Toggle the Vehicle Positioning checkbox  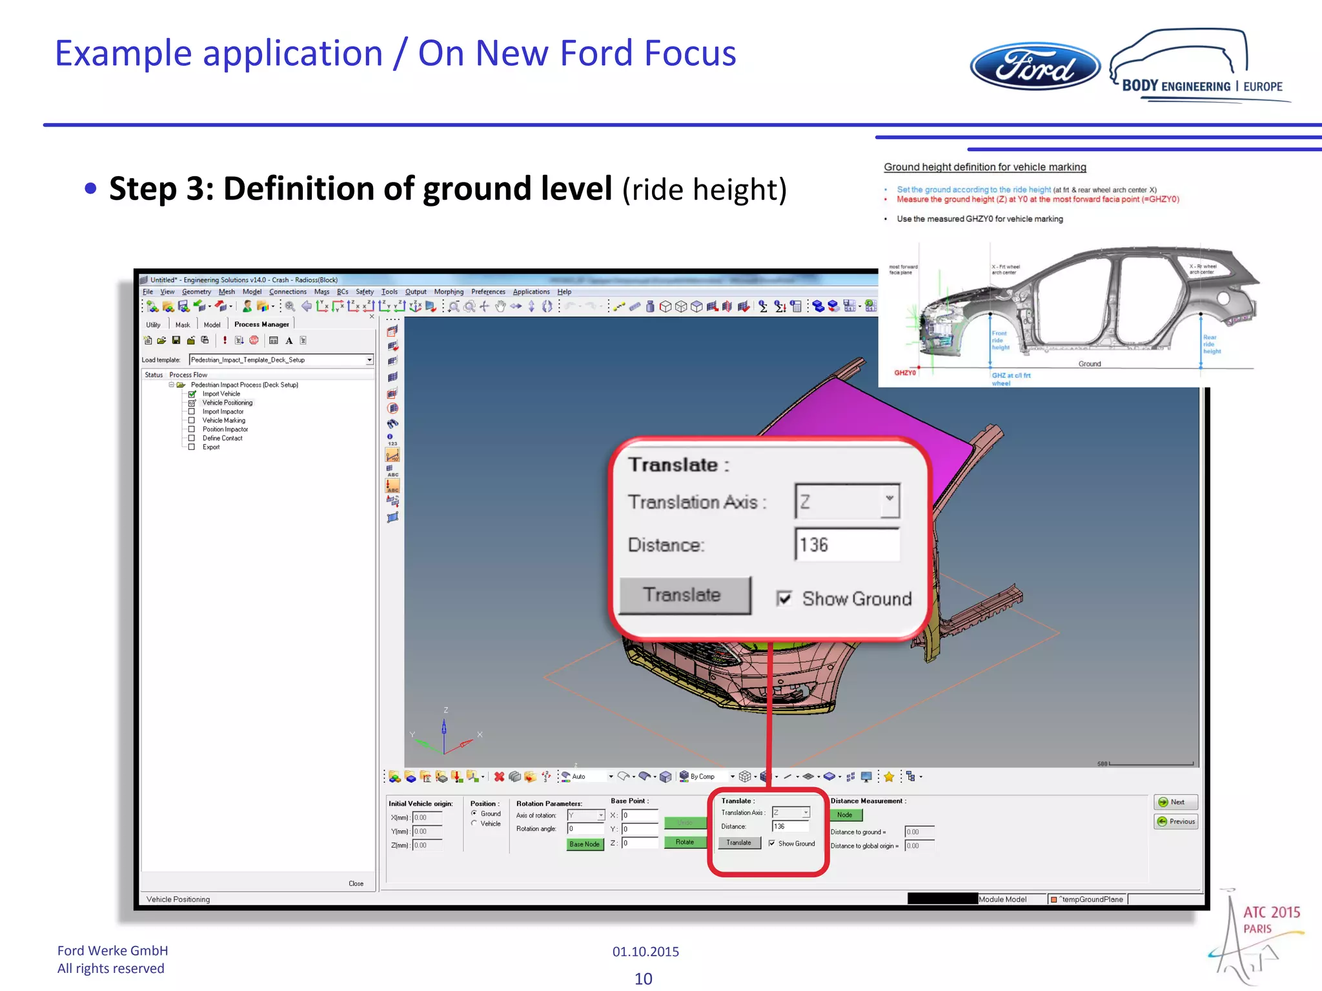tap(192, 403)
